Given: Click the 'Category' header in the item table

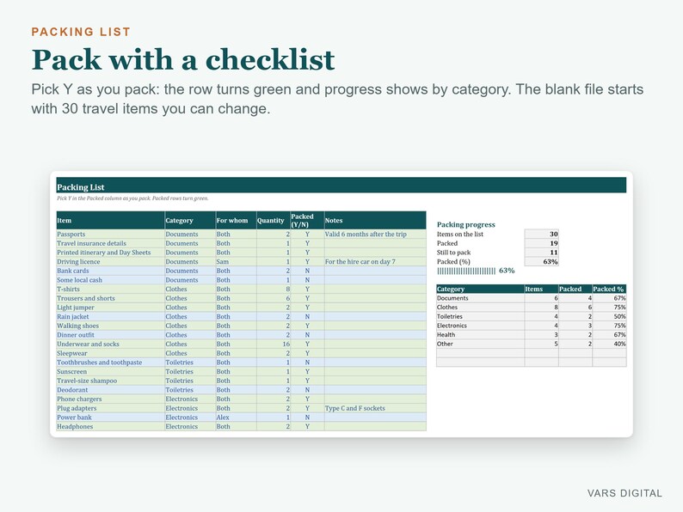Looking at the screenshot, I should click(x=190, y=221).
